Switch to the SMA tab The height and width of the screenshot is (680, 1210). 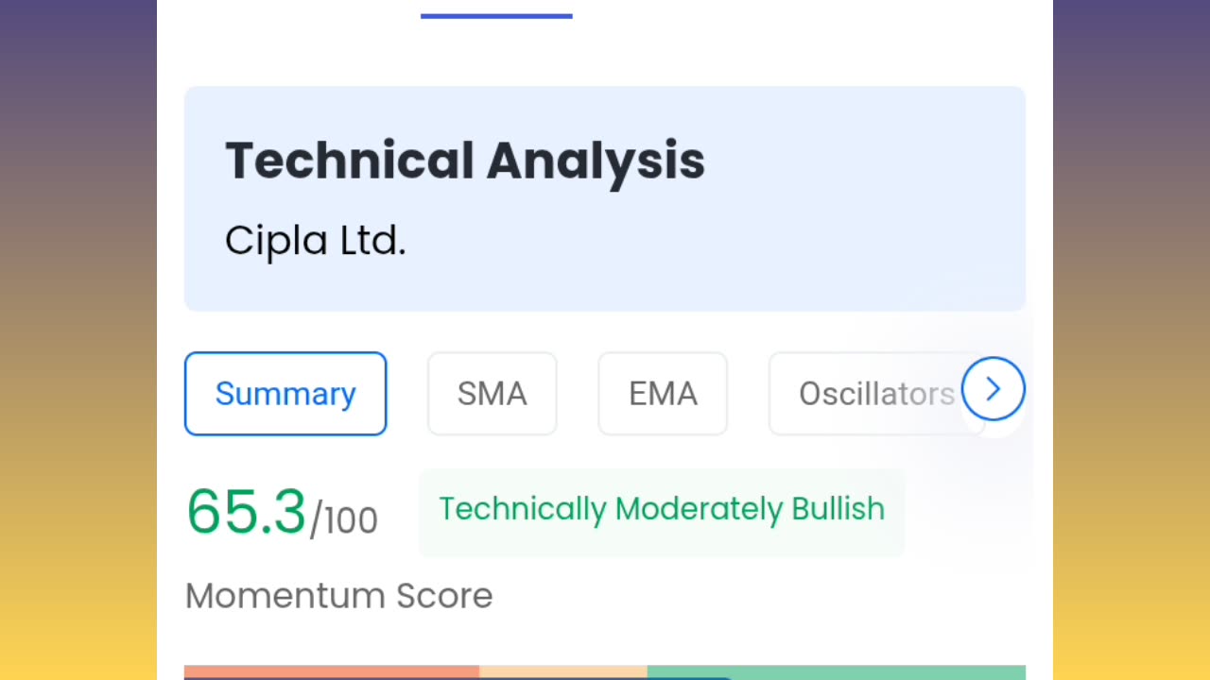click(492, 394)
